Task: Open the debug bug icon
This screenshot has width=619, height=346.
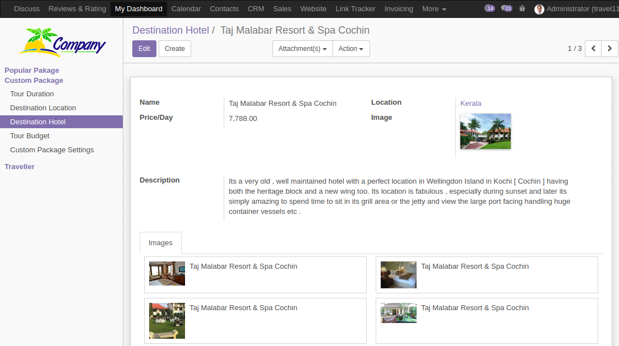Action: coord(523,8)
